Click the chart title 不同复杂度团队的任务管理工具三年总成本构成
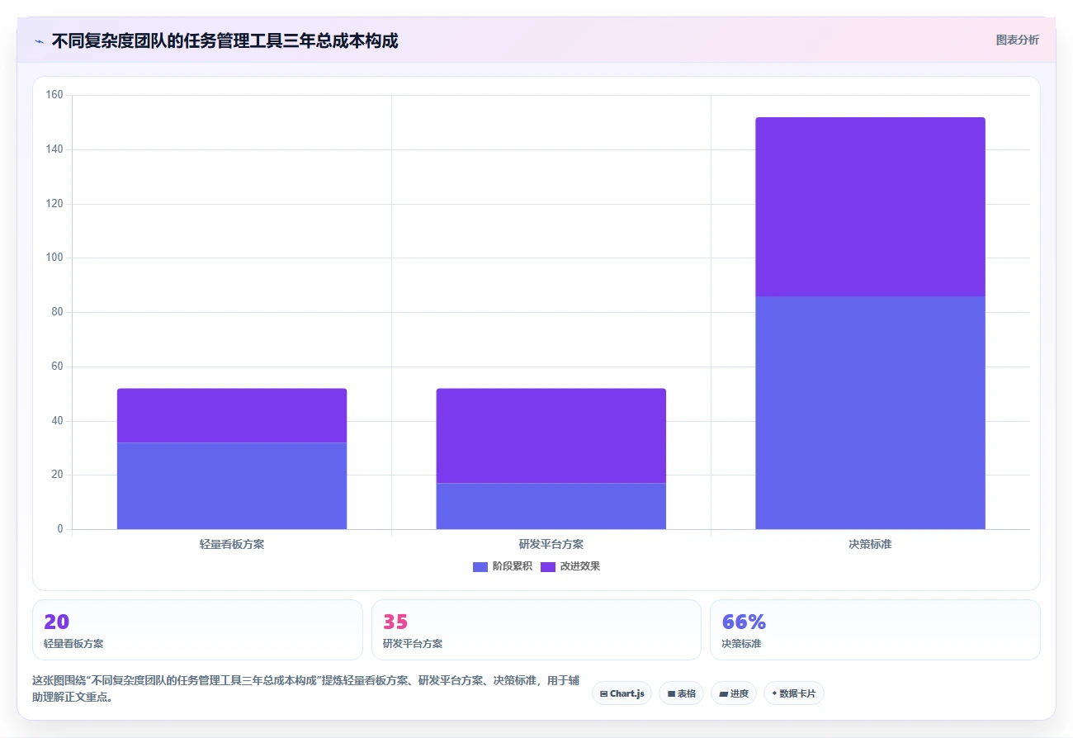Screen dimensions: 1073x738 225,41
